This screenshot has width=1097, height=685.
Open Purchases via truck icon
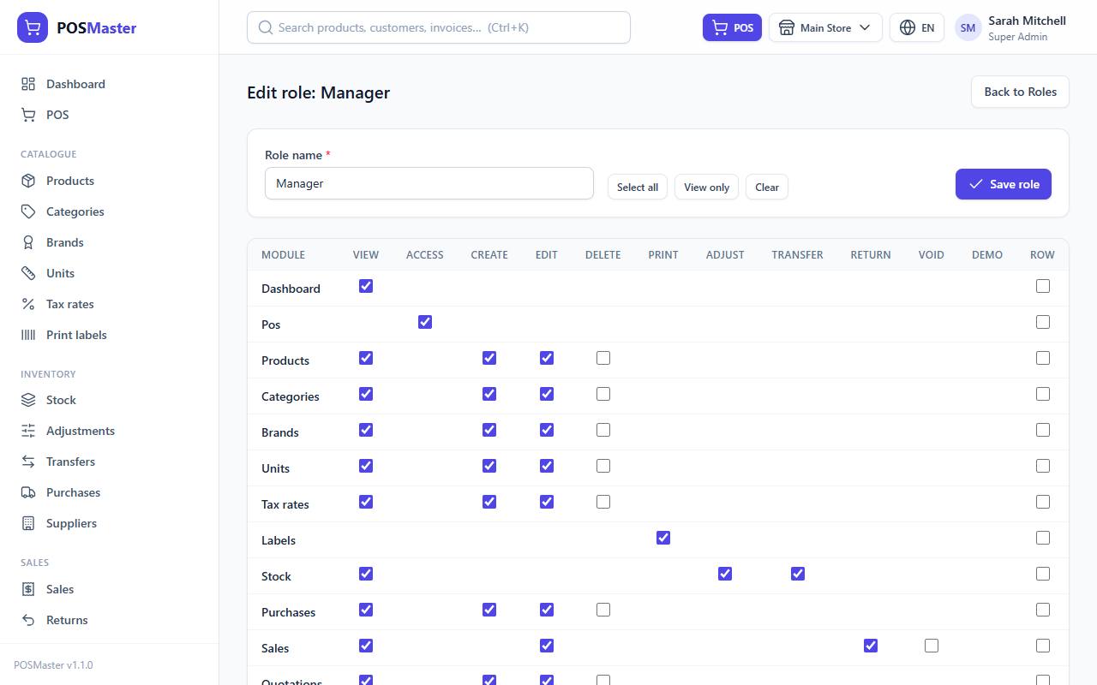(x=28, y=492)
